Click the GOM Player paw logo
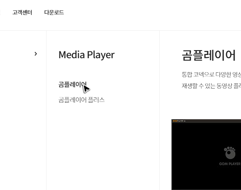241x190 pixels. pyautogui.click(x=230, y=153)
